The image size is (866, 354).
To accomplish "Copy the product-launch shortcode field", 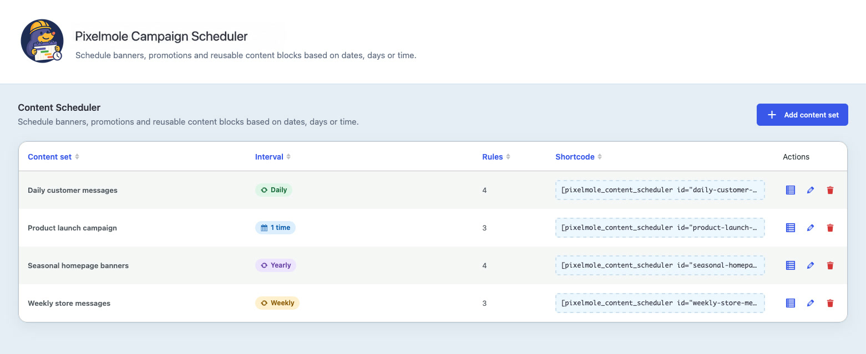I will 660,228.
